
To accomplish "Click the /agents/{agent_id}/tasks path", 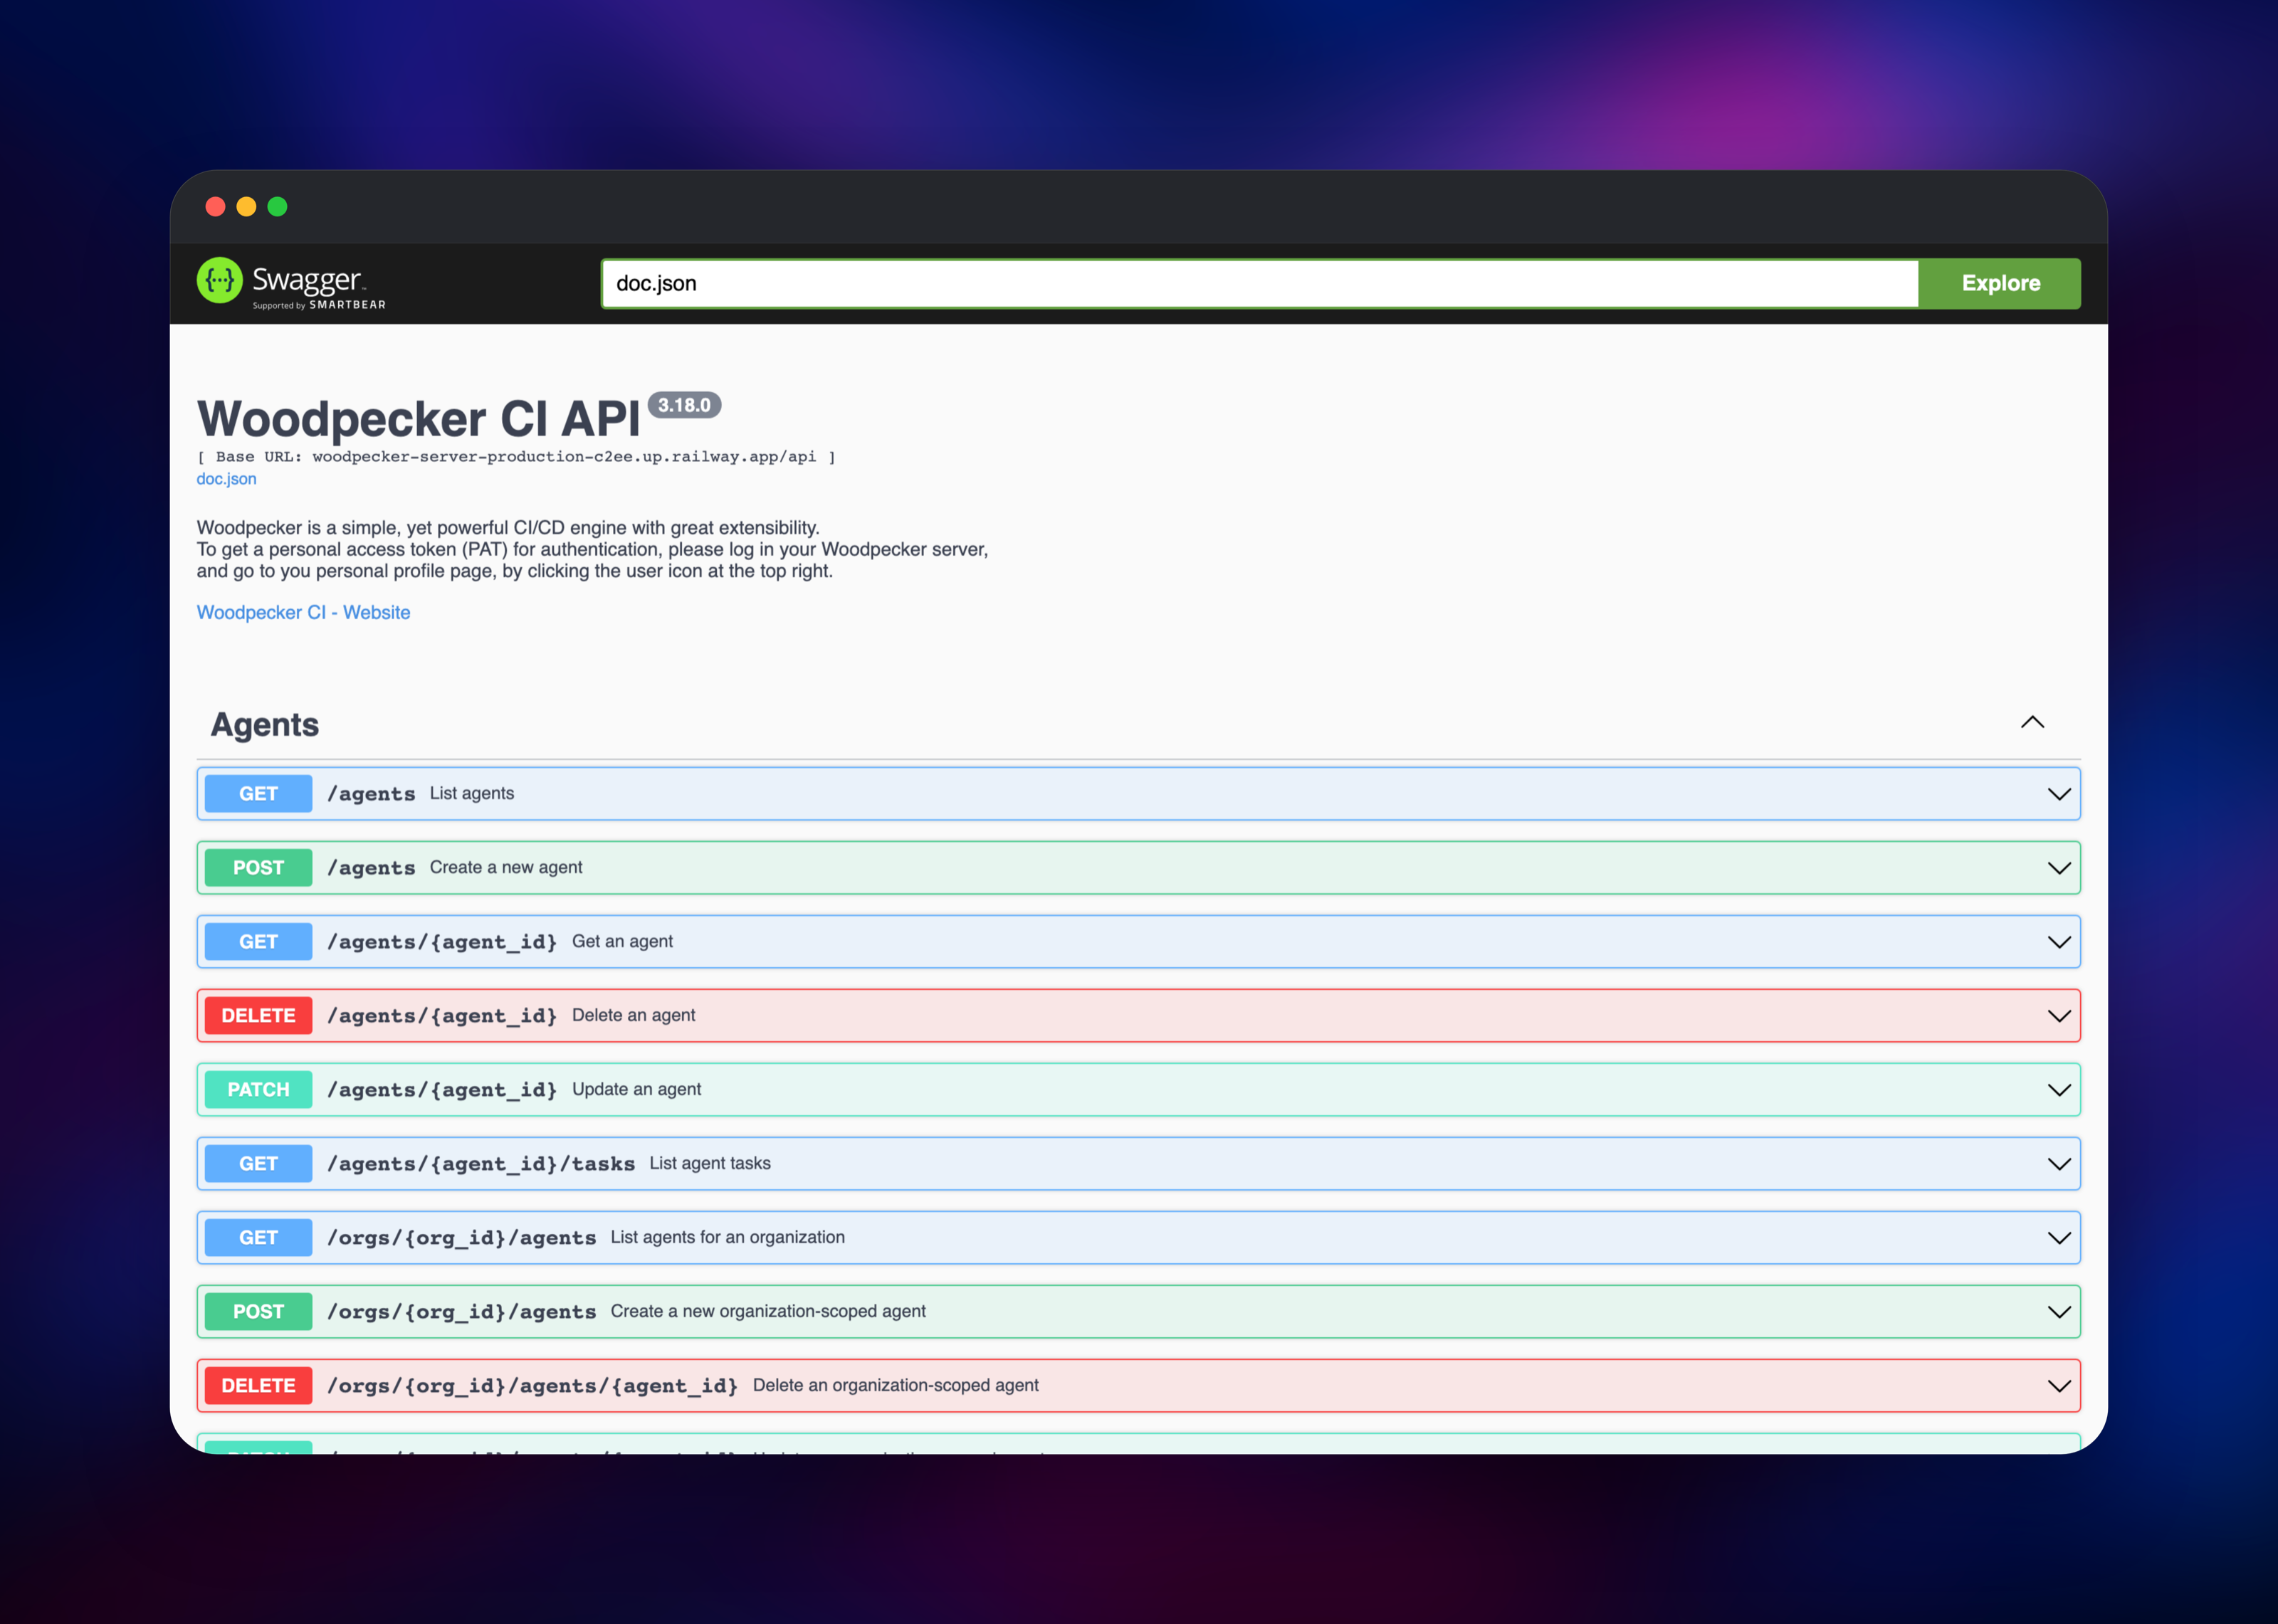I will click(x=481, y=1164).
